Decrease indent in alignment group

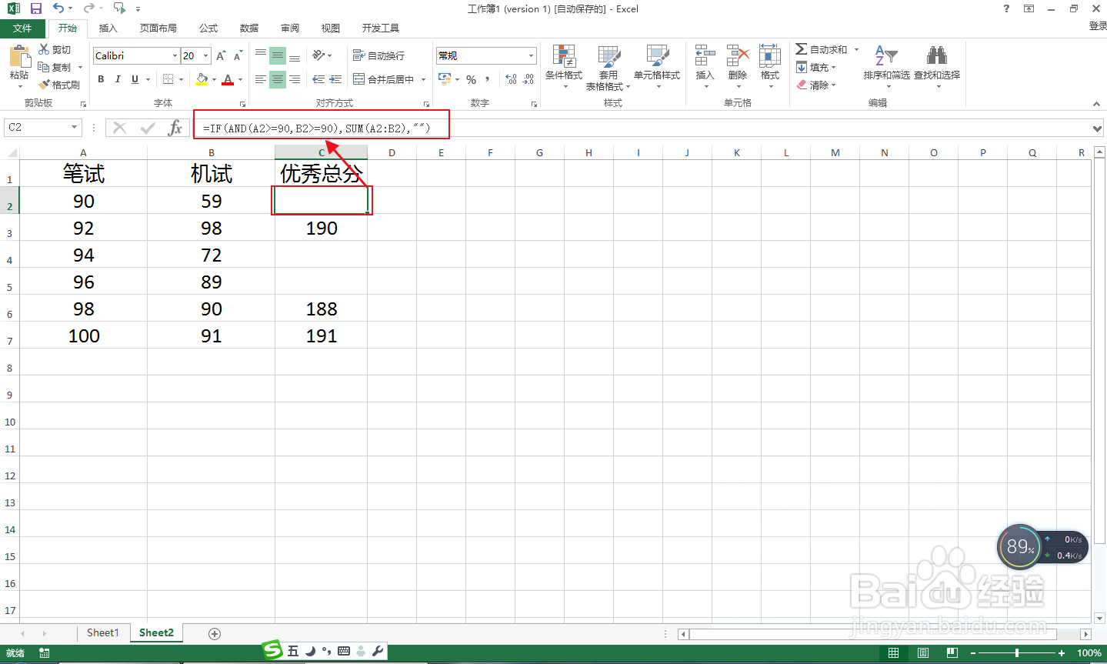coord(318,79)
